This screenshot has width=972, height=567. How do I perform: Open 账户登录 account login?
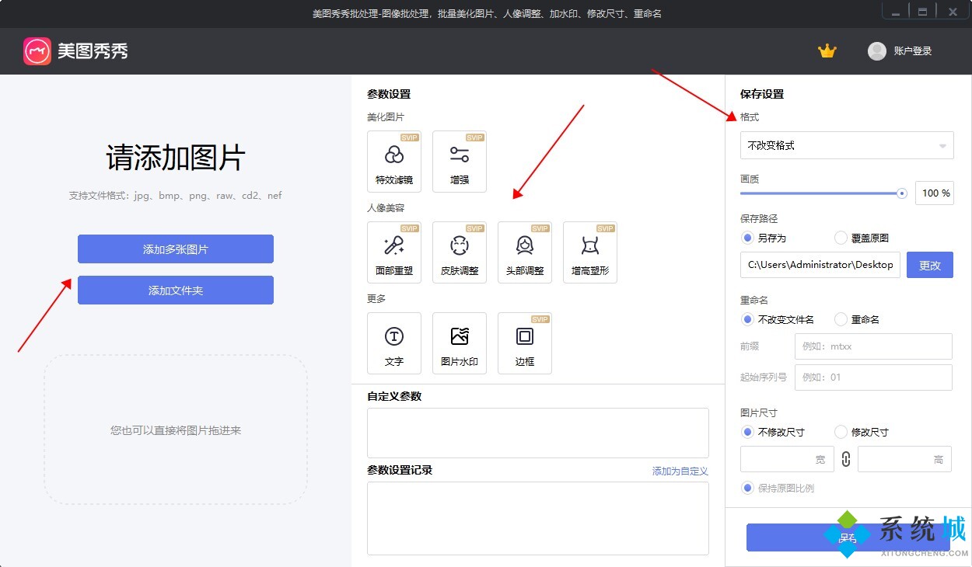pos(913,51)
